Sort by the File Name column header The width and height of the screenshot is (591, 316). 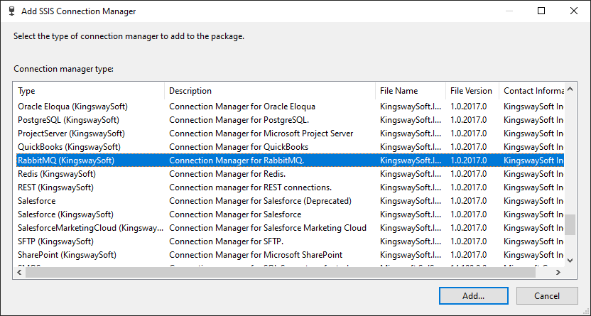[411, 91]
